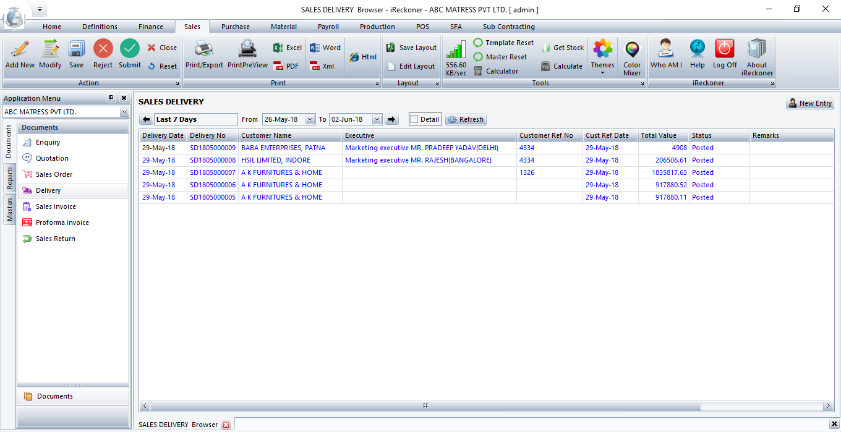841x432 pixels.
Task: Open the Sales Invoice document item
Action: (x=56, y=206)
